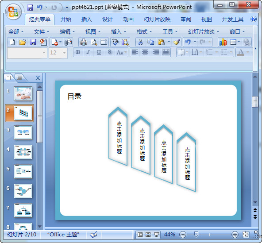Insert hyperlink globe icon
This screenshot has height=243, width=262.
[247, 42]
